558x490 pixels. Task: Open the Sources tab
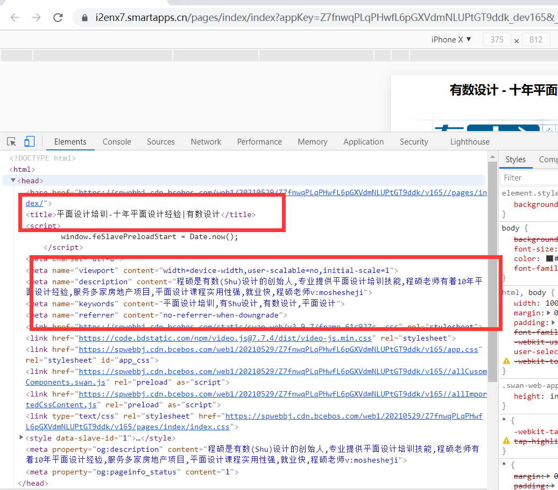(x=161, y=142)
